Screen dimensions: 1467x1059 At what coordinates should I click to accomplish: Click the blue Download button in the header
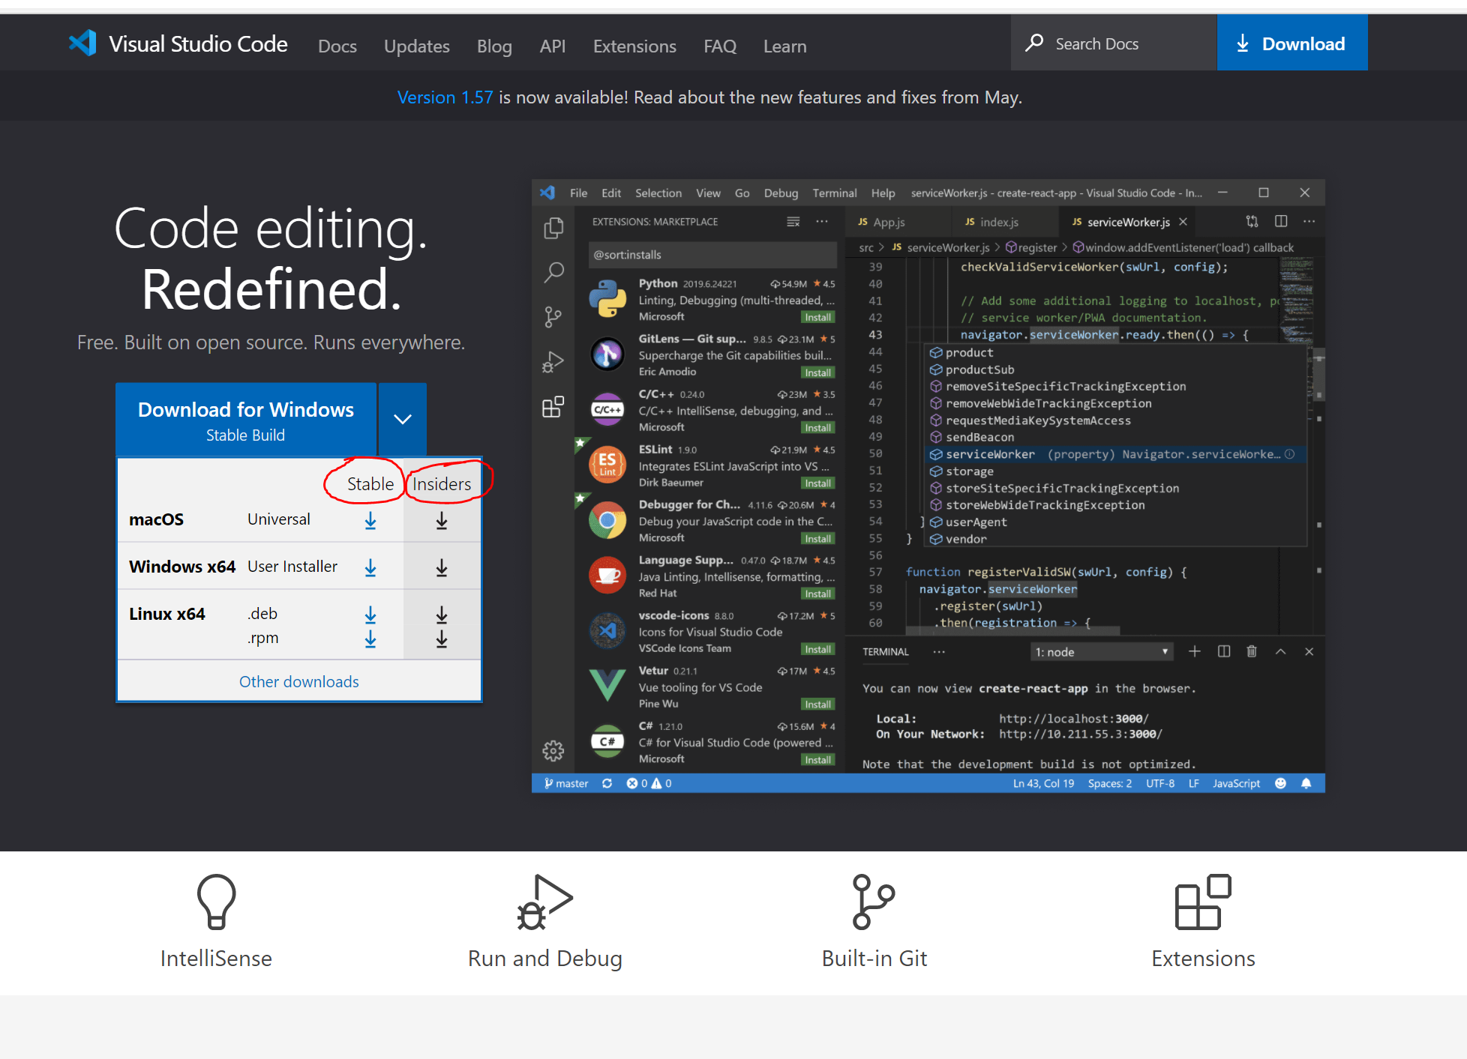click(x=1291, y=43)
